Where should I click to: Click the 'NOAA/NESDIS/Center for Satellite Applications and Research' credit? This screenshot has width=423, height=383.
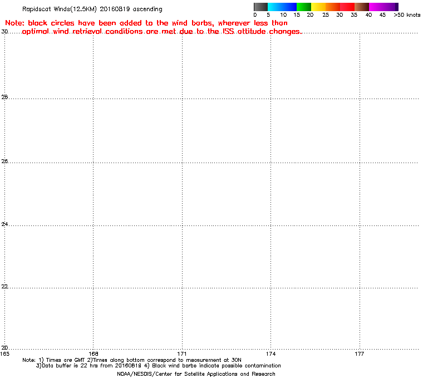tap(196, 374)
